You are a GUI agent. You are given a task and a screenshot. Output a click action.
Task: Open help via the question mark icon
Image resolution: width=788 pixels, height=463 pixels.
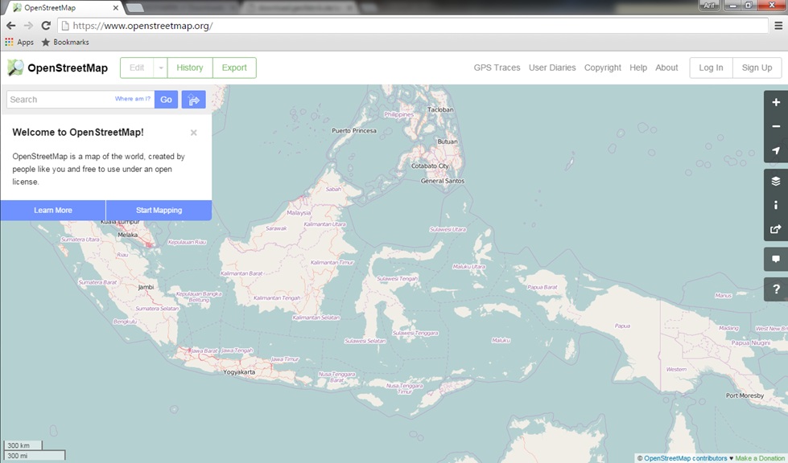tap(774, 286)
